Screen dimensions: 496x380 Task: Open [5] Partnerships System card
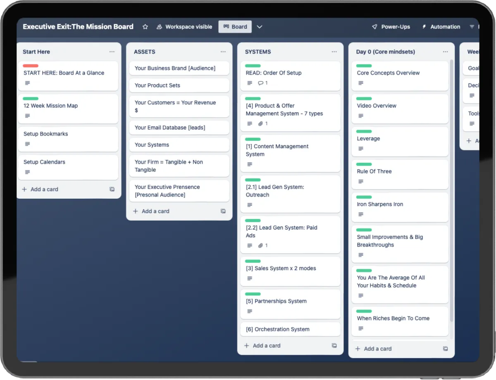click(x=290, y=304)
